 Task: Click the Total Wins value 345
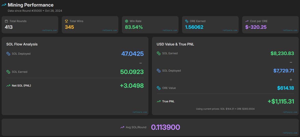(69, 27)
